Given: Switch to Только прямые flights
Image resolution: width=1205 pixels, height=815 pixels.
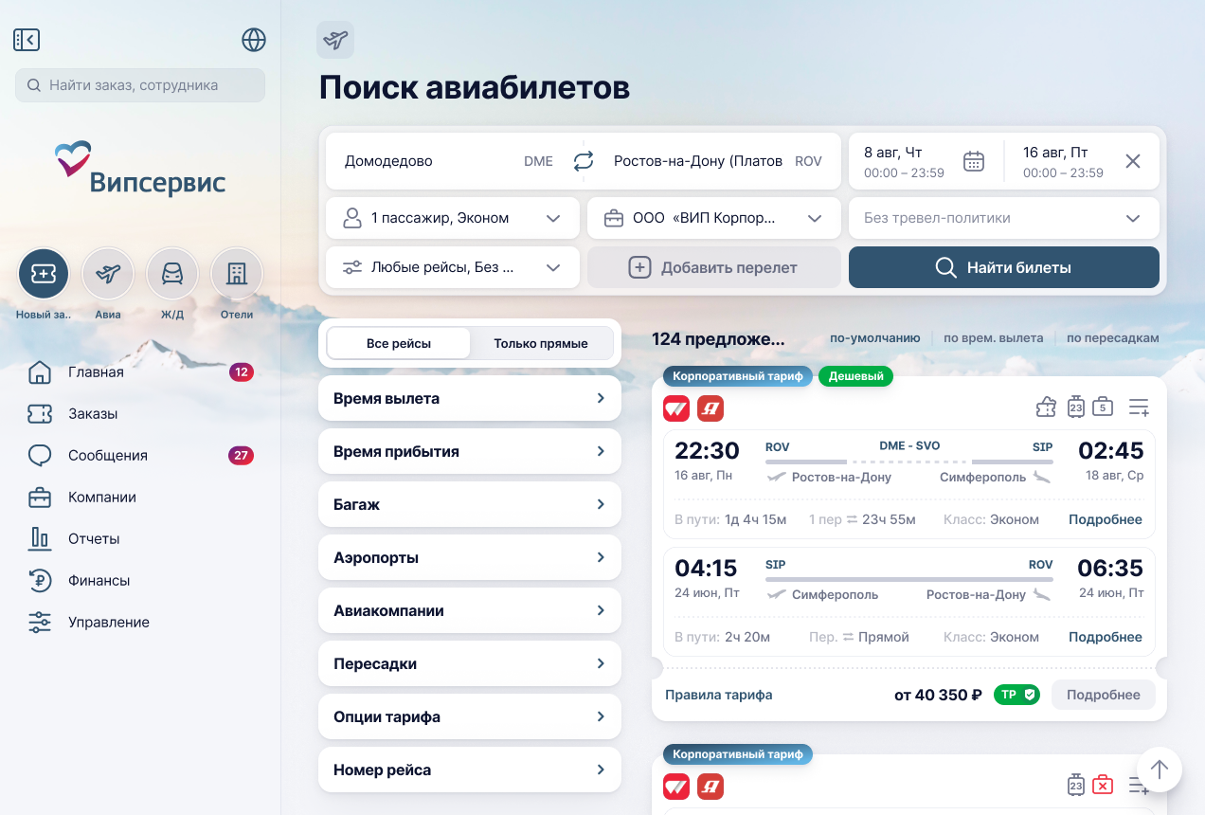Looking at the screenshot, I should 541,343.
